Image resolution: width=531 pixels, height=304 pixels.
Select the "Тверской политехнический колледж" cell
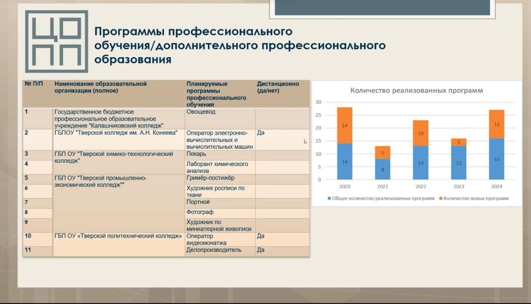118,236
